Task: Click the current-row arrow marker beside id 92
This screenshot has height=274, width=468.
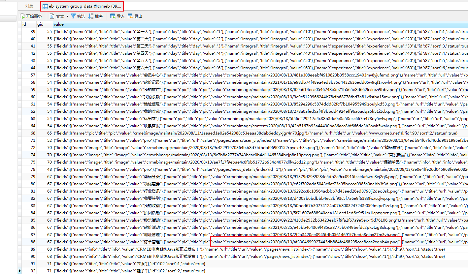Action: coord(20,271)
